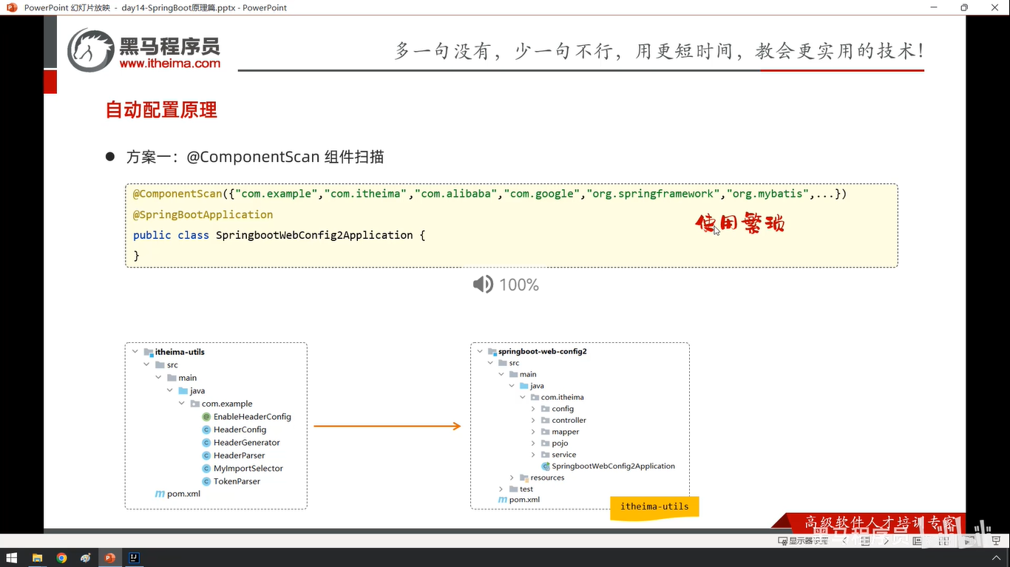Viewport: 1010px width, 567px height.
Task: Click the "com.alibaba" string in code
Action: [x=455, y=194]
